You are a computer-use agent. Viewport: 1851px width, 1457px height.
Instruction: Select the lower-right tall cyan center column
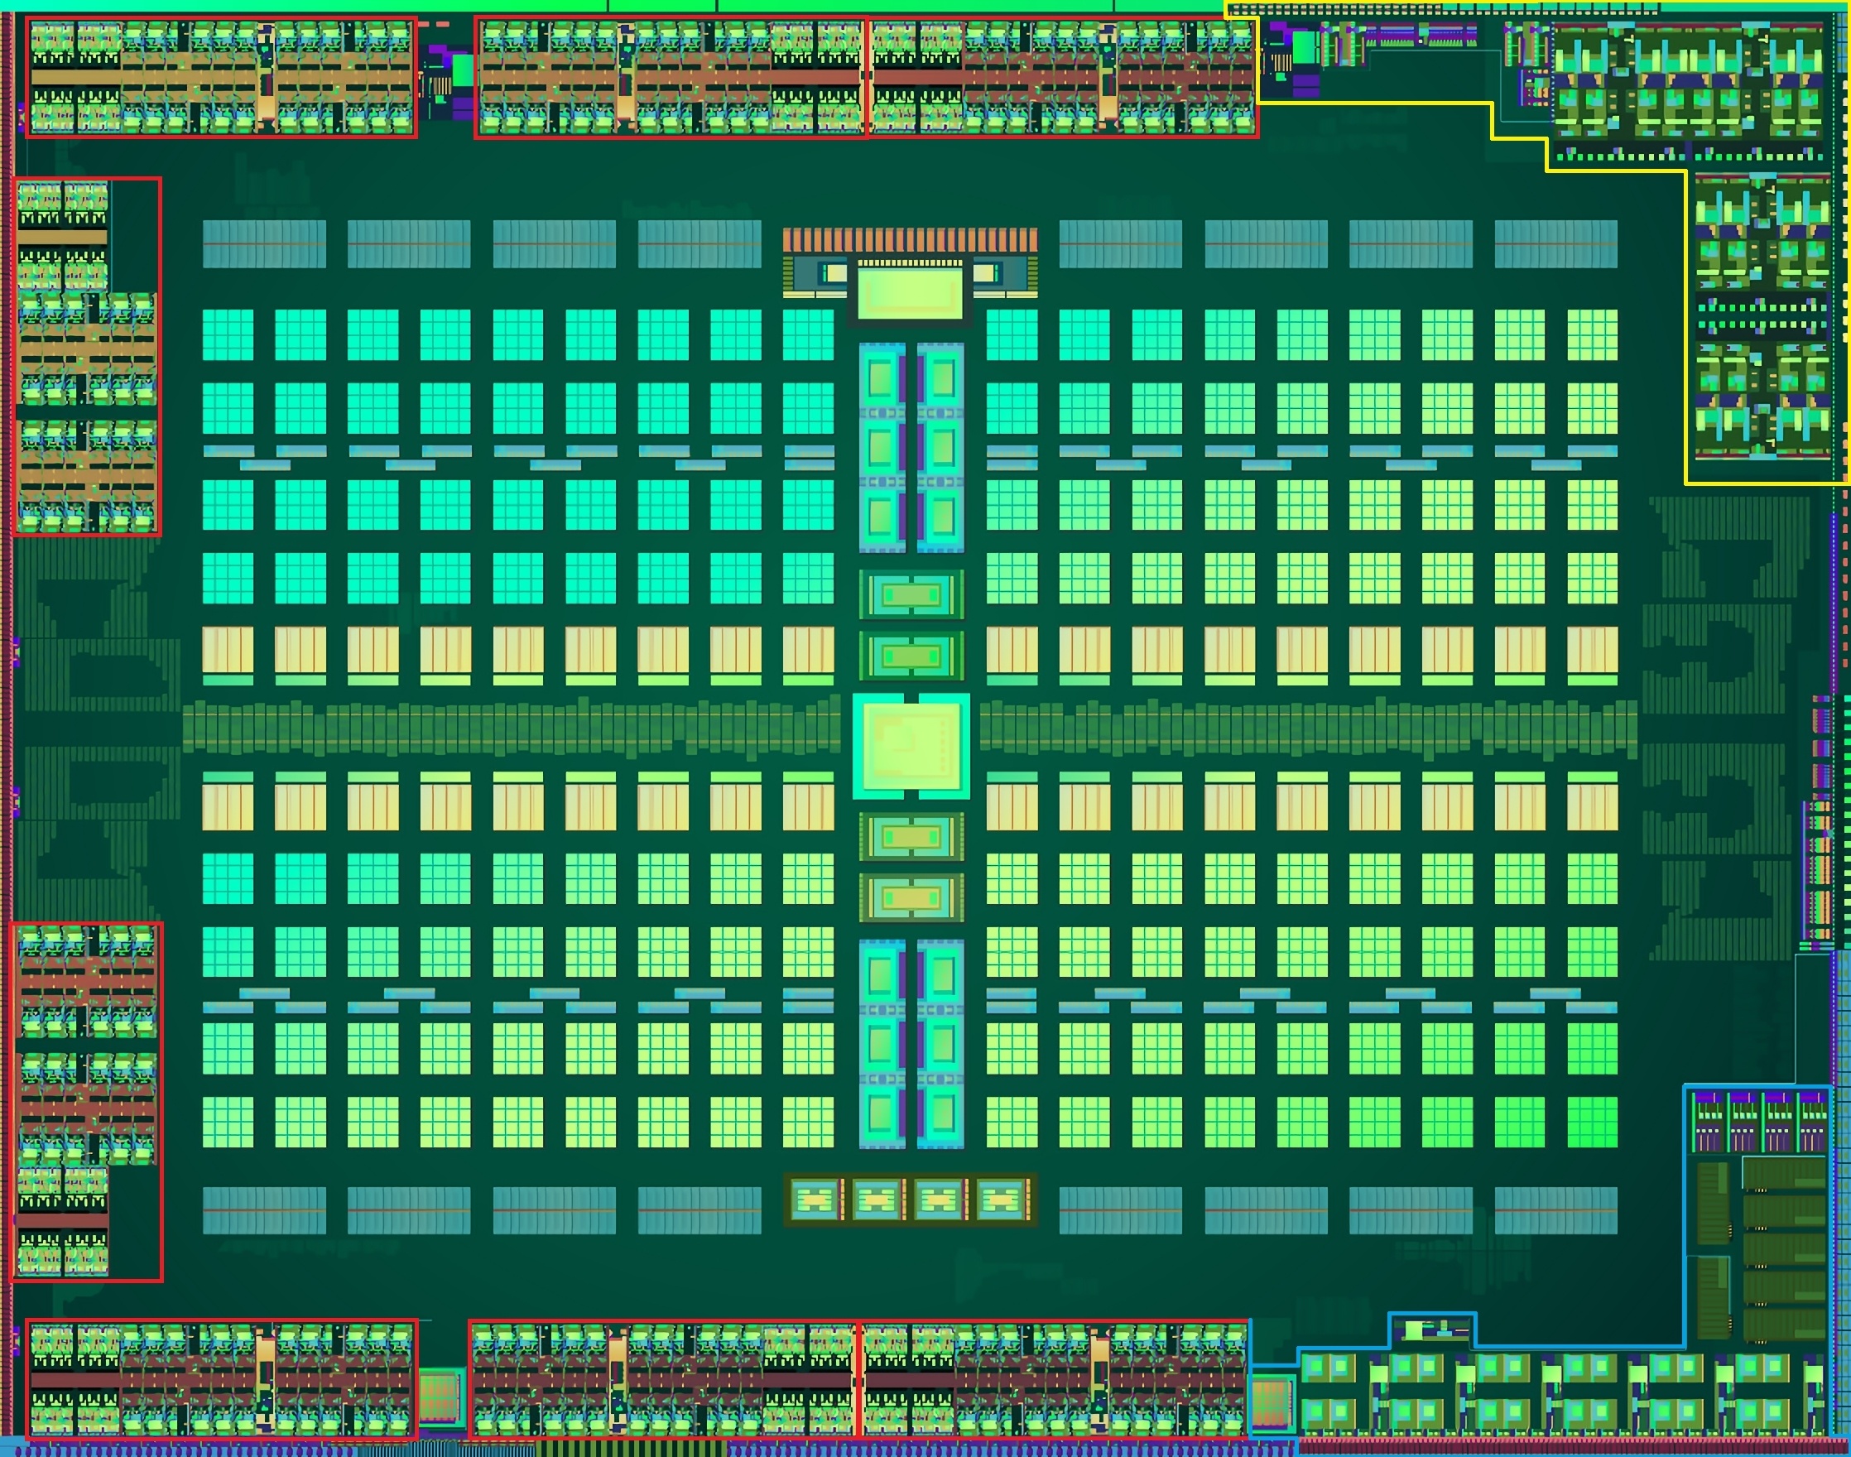point(941,1044)
